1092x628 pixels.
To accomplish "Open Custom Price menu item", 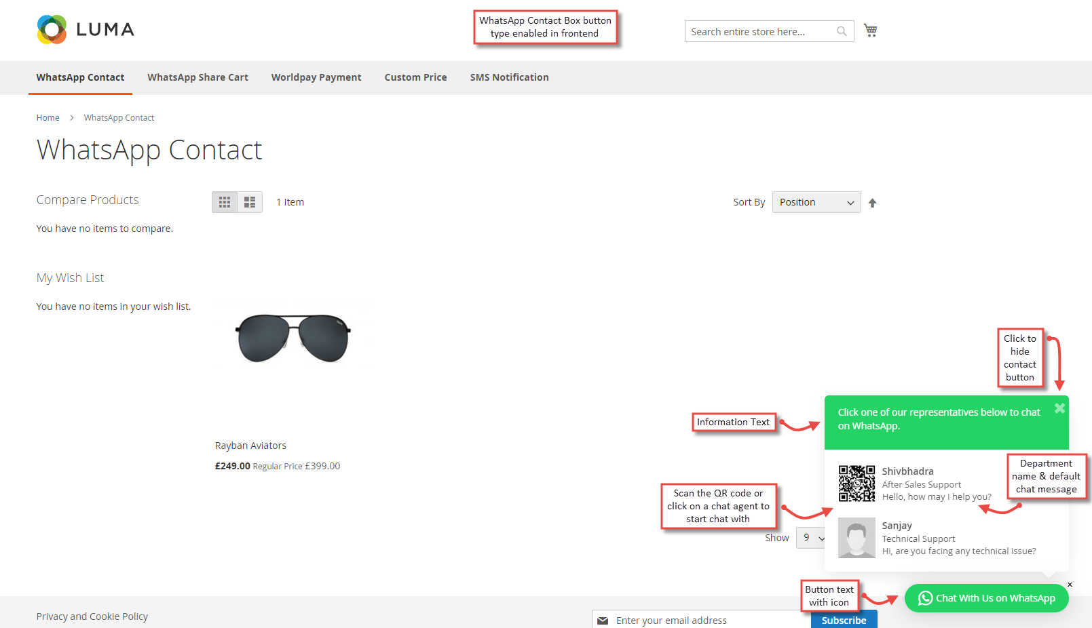I will [416, 77].
